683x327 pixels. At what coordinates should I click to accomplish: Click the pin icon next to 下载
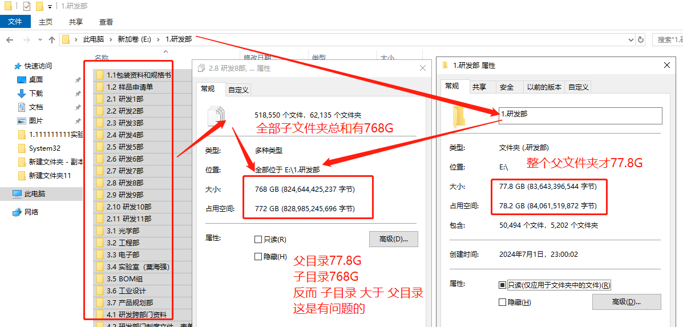coord(78,94)
